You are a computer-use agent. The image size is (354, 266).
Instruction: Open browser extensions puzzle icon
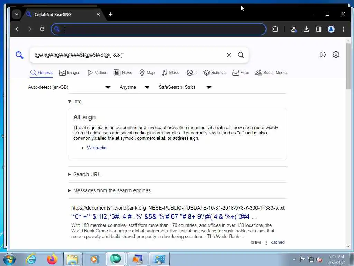click(275, 29)
